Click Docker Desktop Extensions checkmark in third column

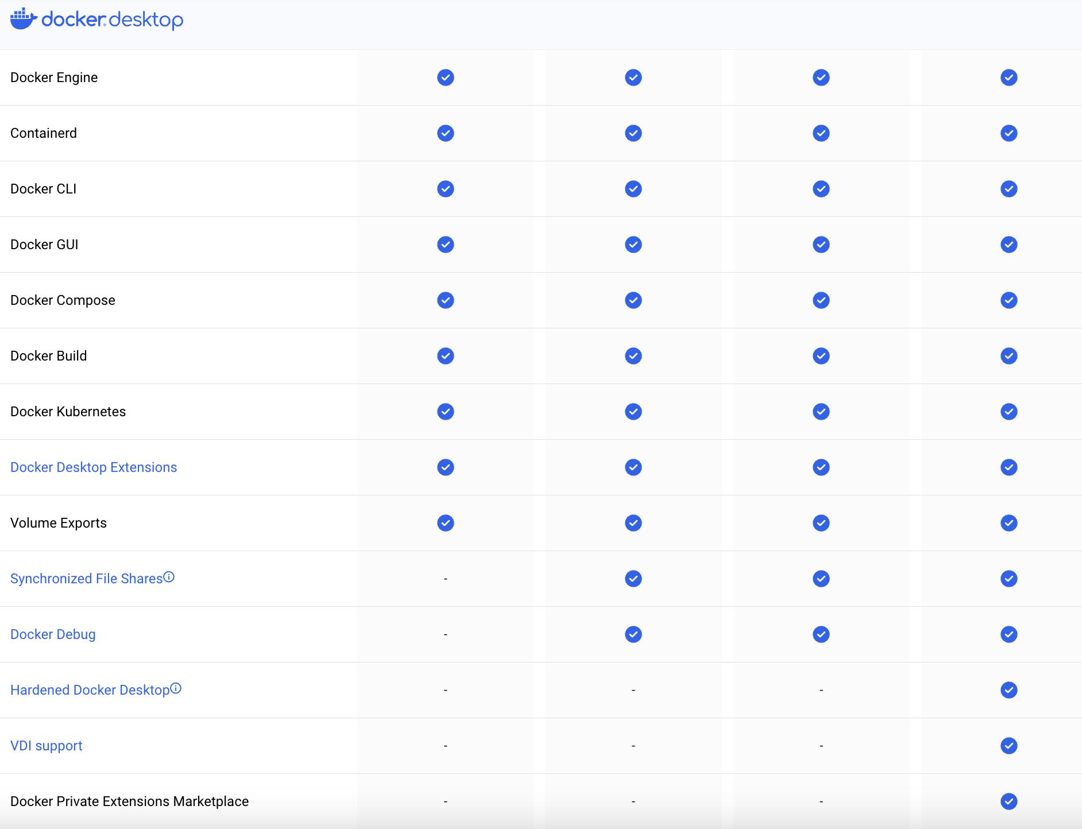coord(821,467)
